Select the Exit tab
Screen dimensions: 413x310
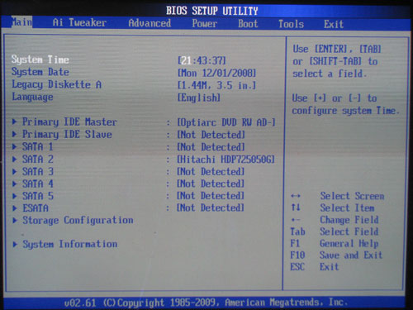(334, 24)
